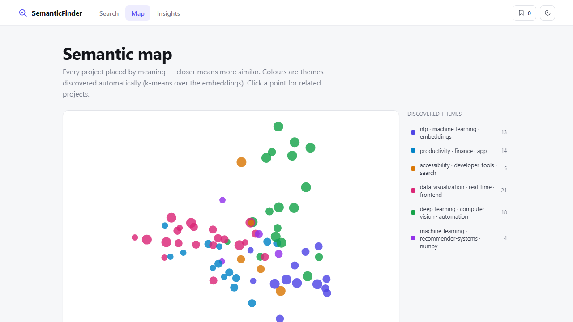This screenshot has height=322, width=573.
Task: Open the Search tab
Action: (109, 13)
